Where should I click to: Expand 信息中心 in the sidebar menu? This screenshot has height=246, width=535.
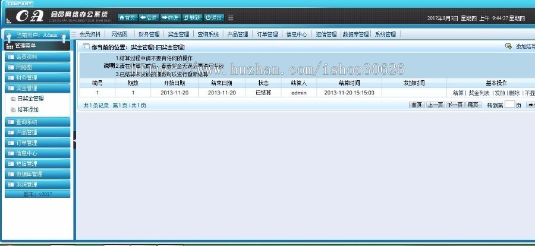37,153
